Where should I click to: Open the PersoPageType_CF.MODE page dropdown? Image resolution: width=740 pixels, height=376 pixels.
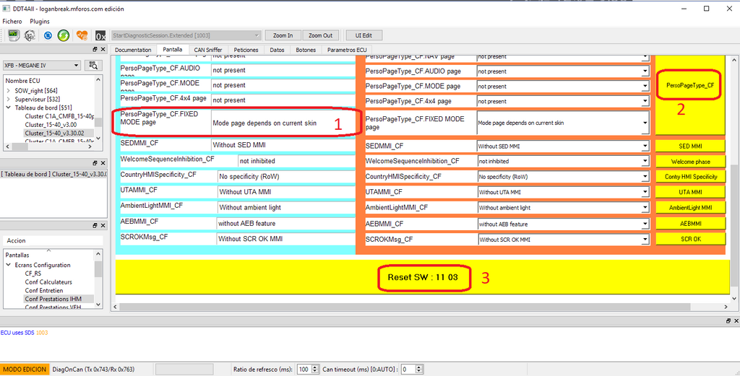pyautogui.click(x=645, y=86)
